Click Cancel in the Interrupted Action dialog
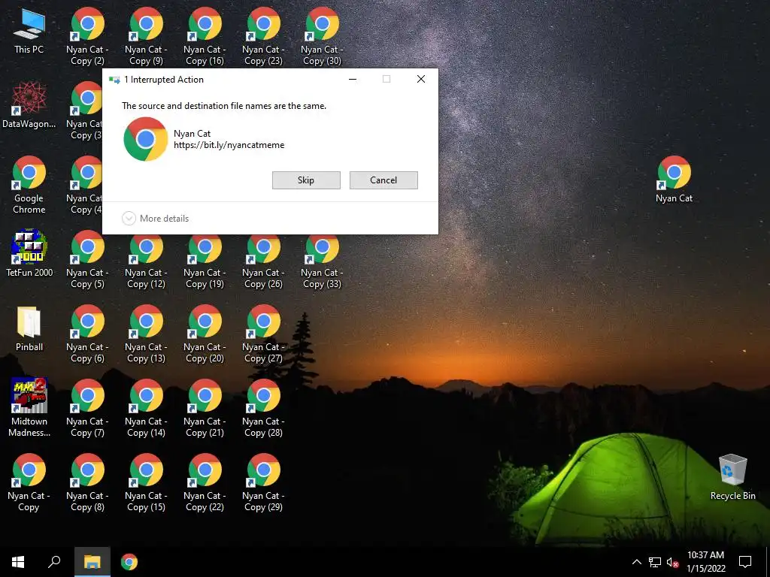Screen dimensions: 770x577 (383, 180)
